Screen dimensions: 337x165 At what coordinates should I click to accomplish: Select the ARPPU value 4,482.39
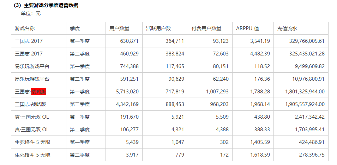point(260,54)
